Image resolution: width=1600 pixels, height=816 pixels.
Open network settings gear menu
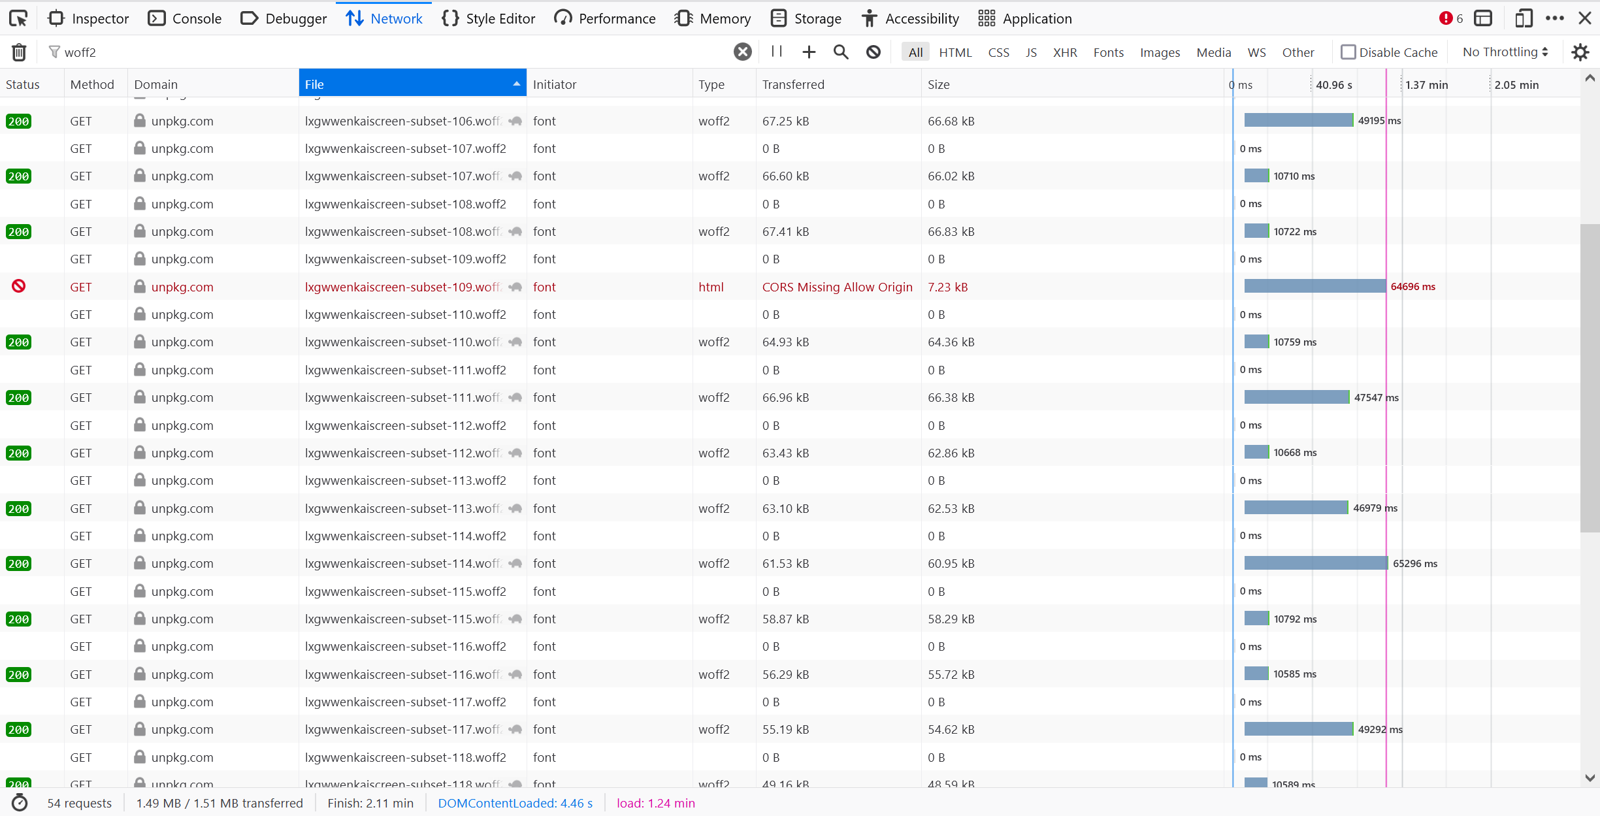point(1580,52)
